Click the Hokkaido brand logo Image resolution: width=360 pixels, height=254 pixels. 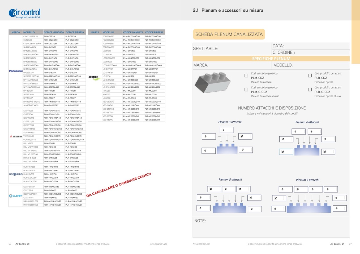pos(16,174)
